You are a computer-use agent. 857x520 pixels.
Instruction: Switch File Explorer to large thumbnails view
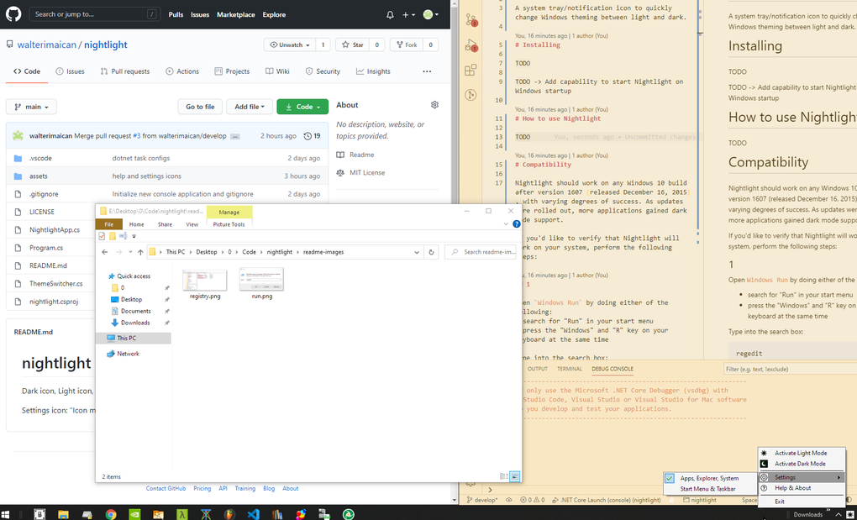coord(515,476)
